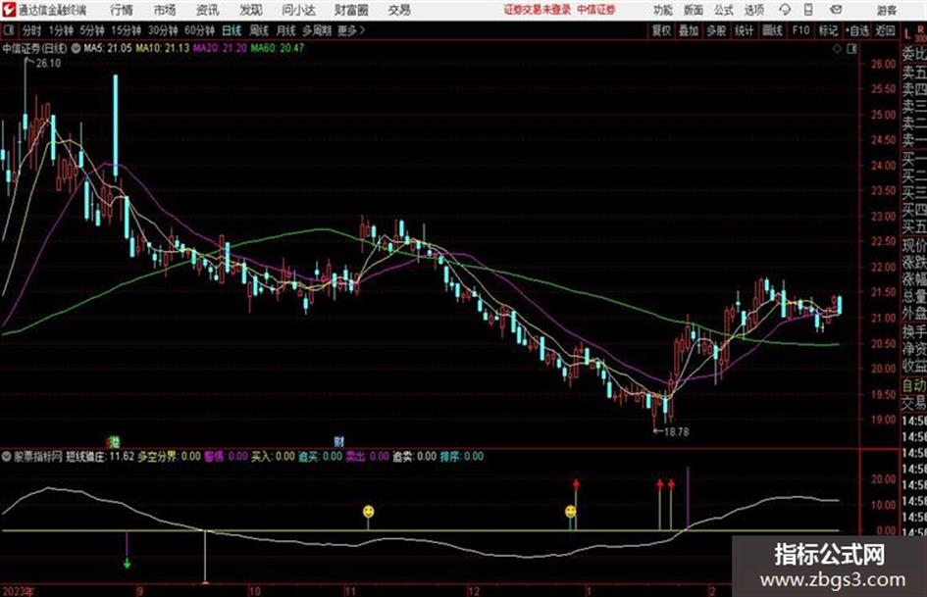927x597 pixels.
Task: Open the 多周期 multi-period view
Action: click(x=317, y=30)
